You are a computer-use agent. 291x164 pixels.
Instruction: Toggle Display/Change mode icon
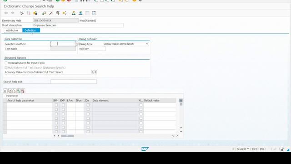click(21, 13)
